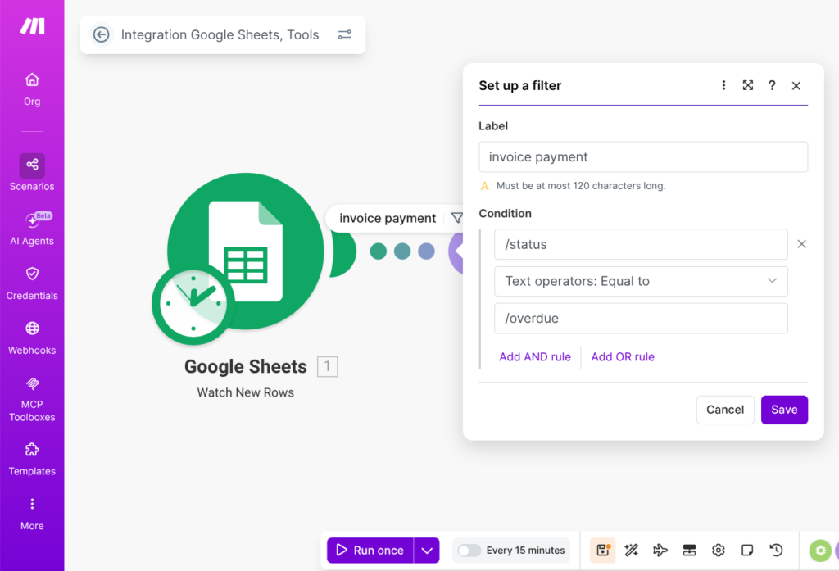Edit the /overdue value field

click(641, 319)
